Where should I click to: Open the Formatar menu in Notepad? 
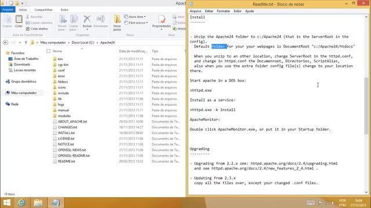coord(223,11)
